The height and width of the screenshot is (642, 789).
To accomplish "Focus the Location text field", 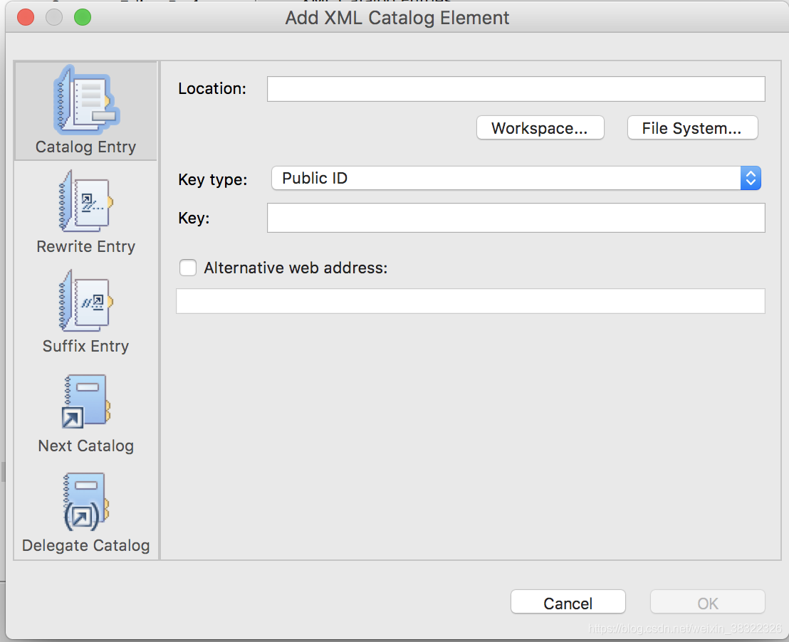I will click(516, 89).
